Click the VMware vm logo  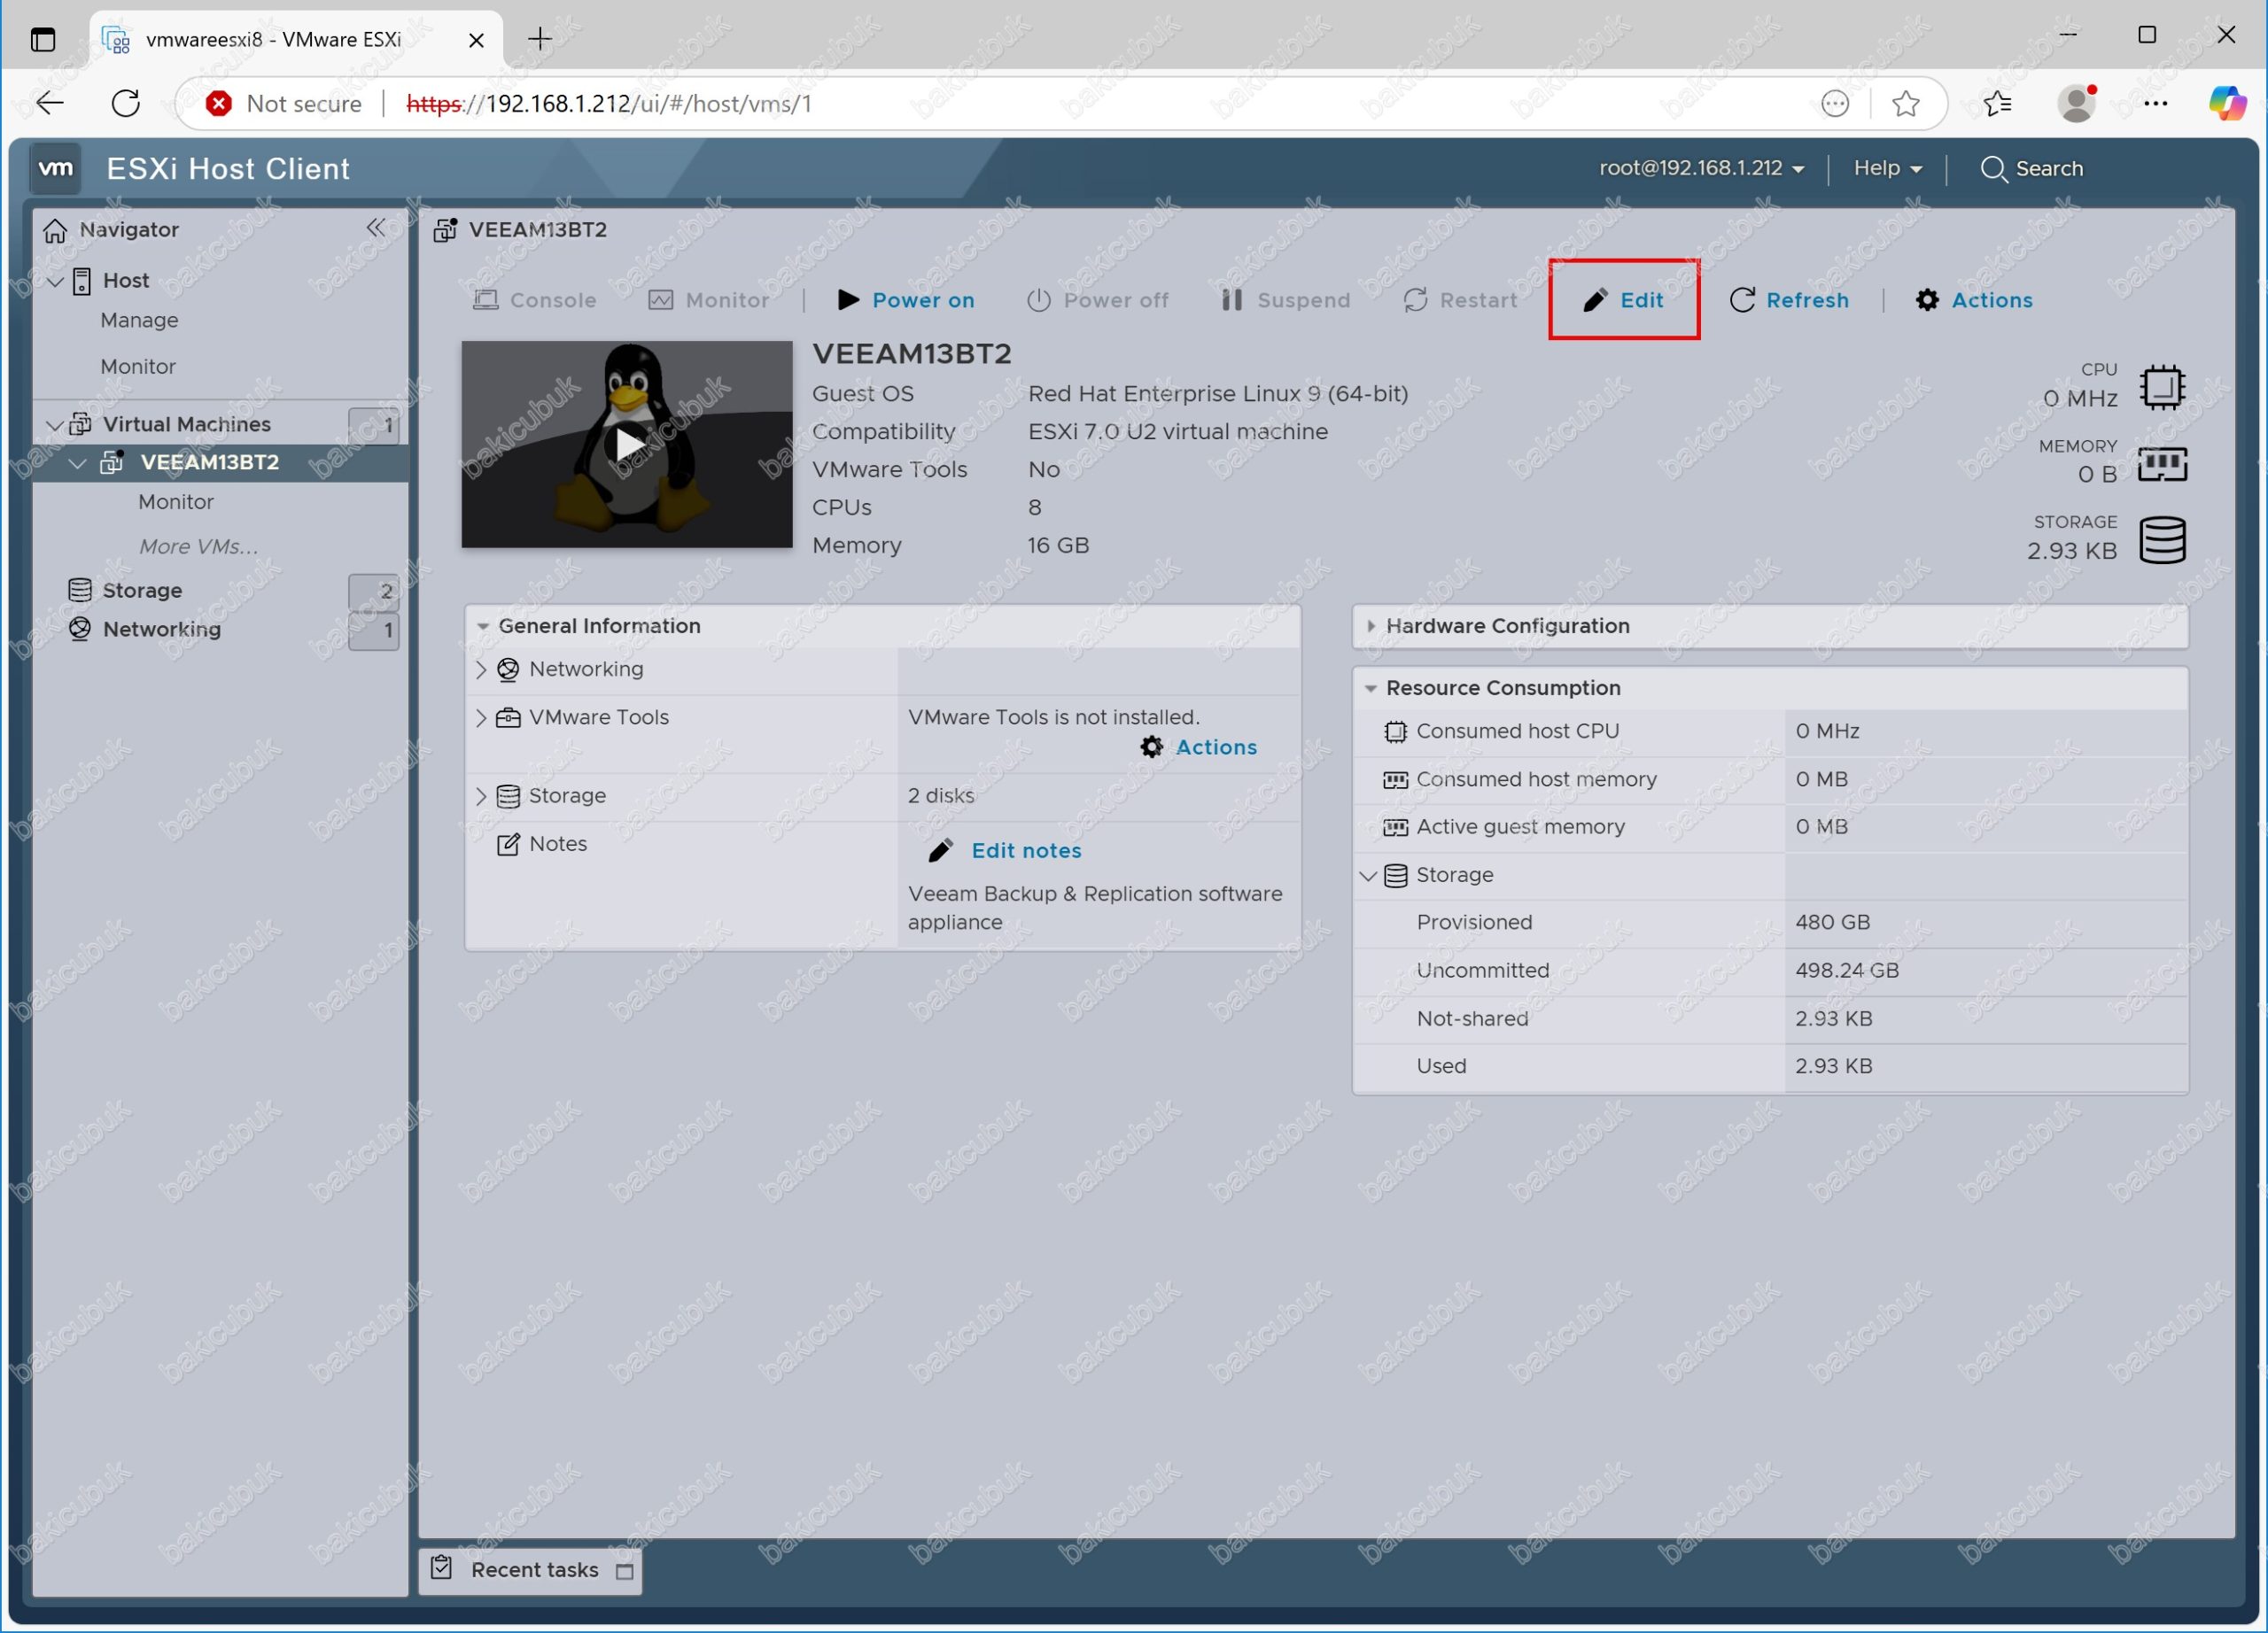55,168
